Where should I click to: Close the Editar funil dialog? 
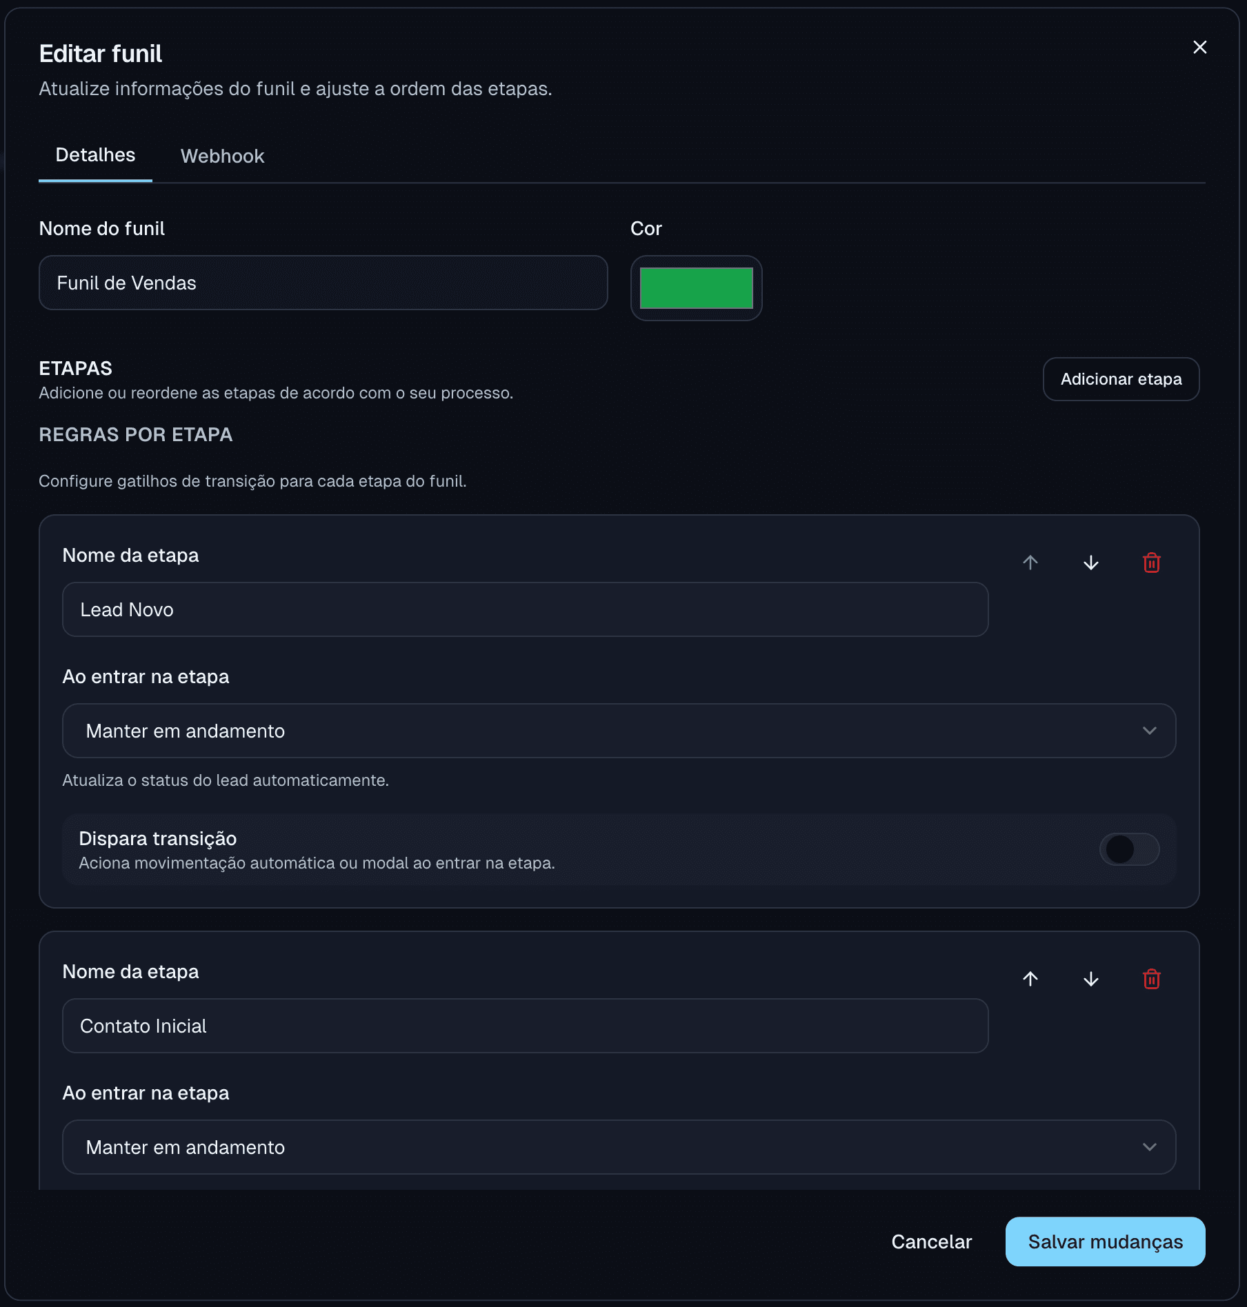point(1199,47)
